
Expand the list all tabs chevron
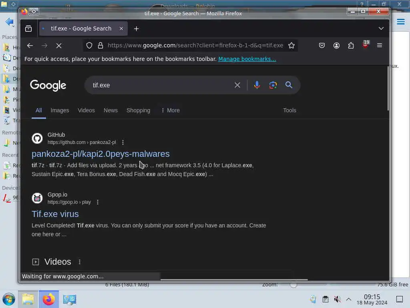point(381,28)
